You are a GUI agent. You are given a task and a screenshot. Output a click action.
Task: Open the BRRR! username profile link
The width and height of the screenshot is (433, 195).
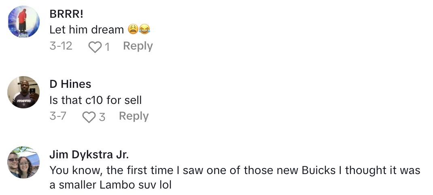[x=66, y=14]
